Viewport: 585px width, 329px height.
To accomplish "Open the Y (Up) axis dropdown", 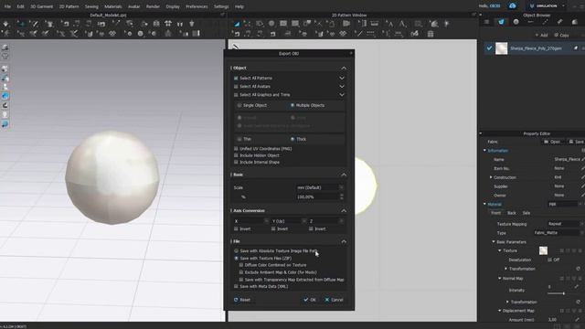I will coord(289,221).
